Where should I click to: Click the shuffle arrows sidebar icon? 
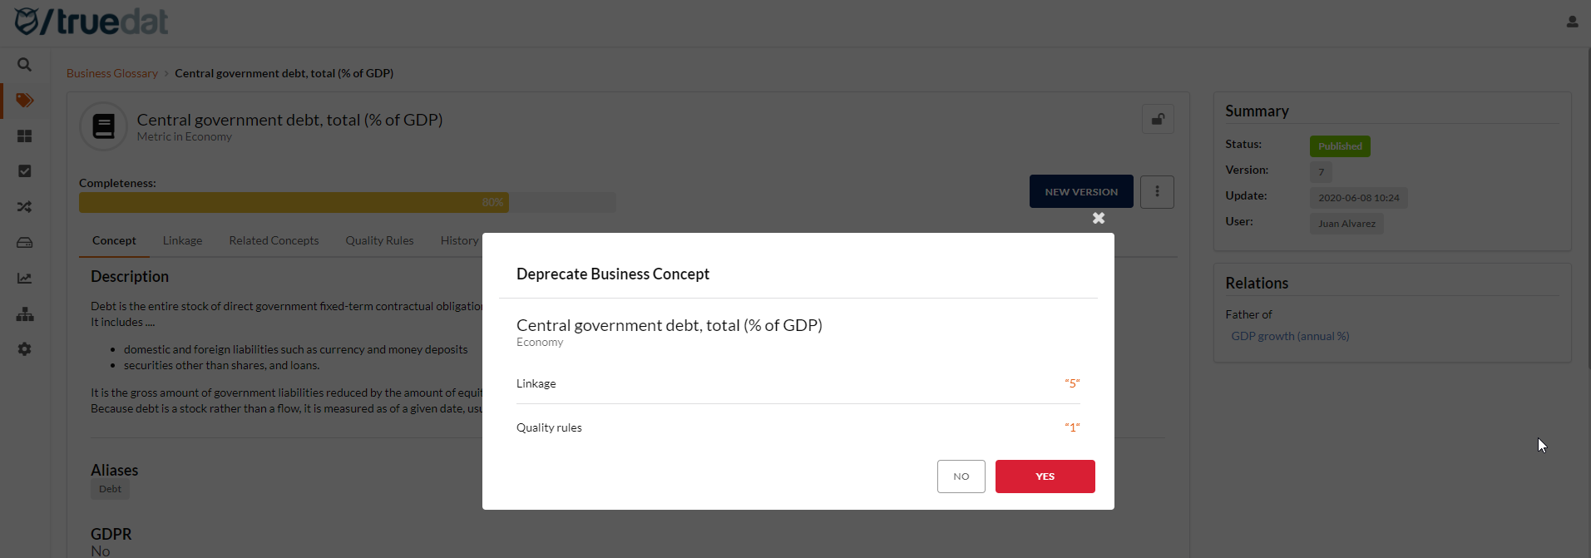click(x=24, y=207)
